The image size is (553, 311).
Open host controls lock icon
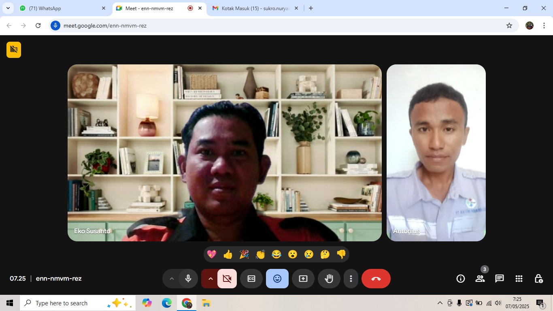538,279
